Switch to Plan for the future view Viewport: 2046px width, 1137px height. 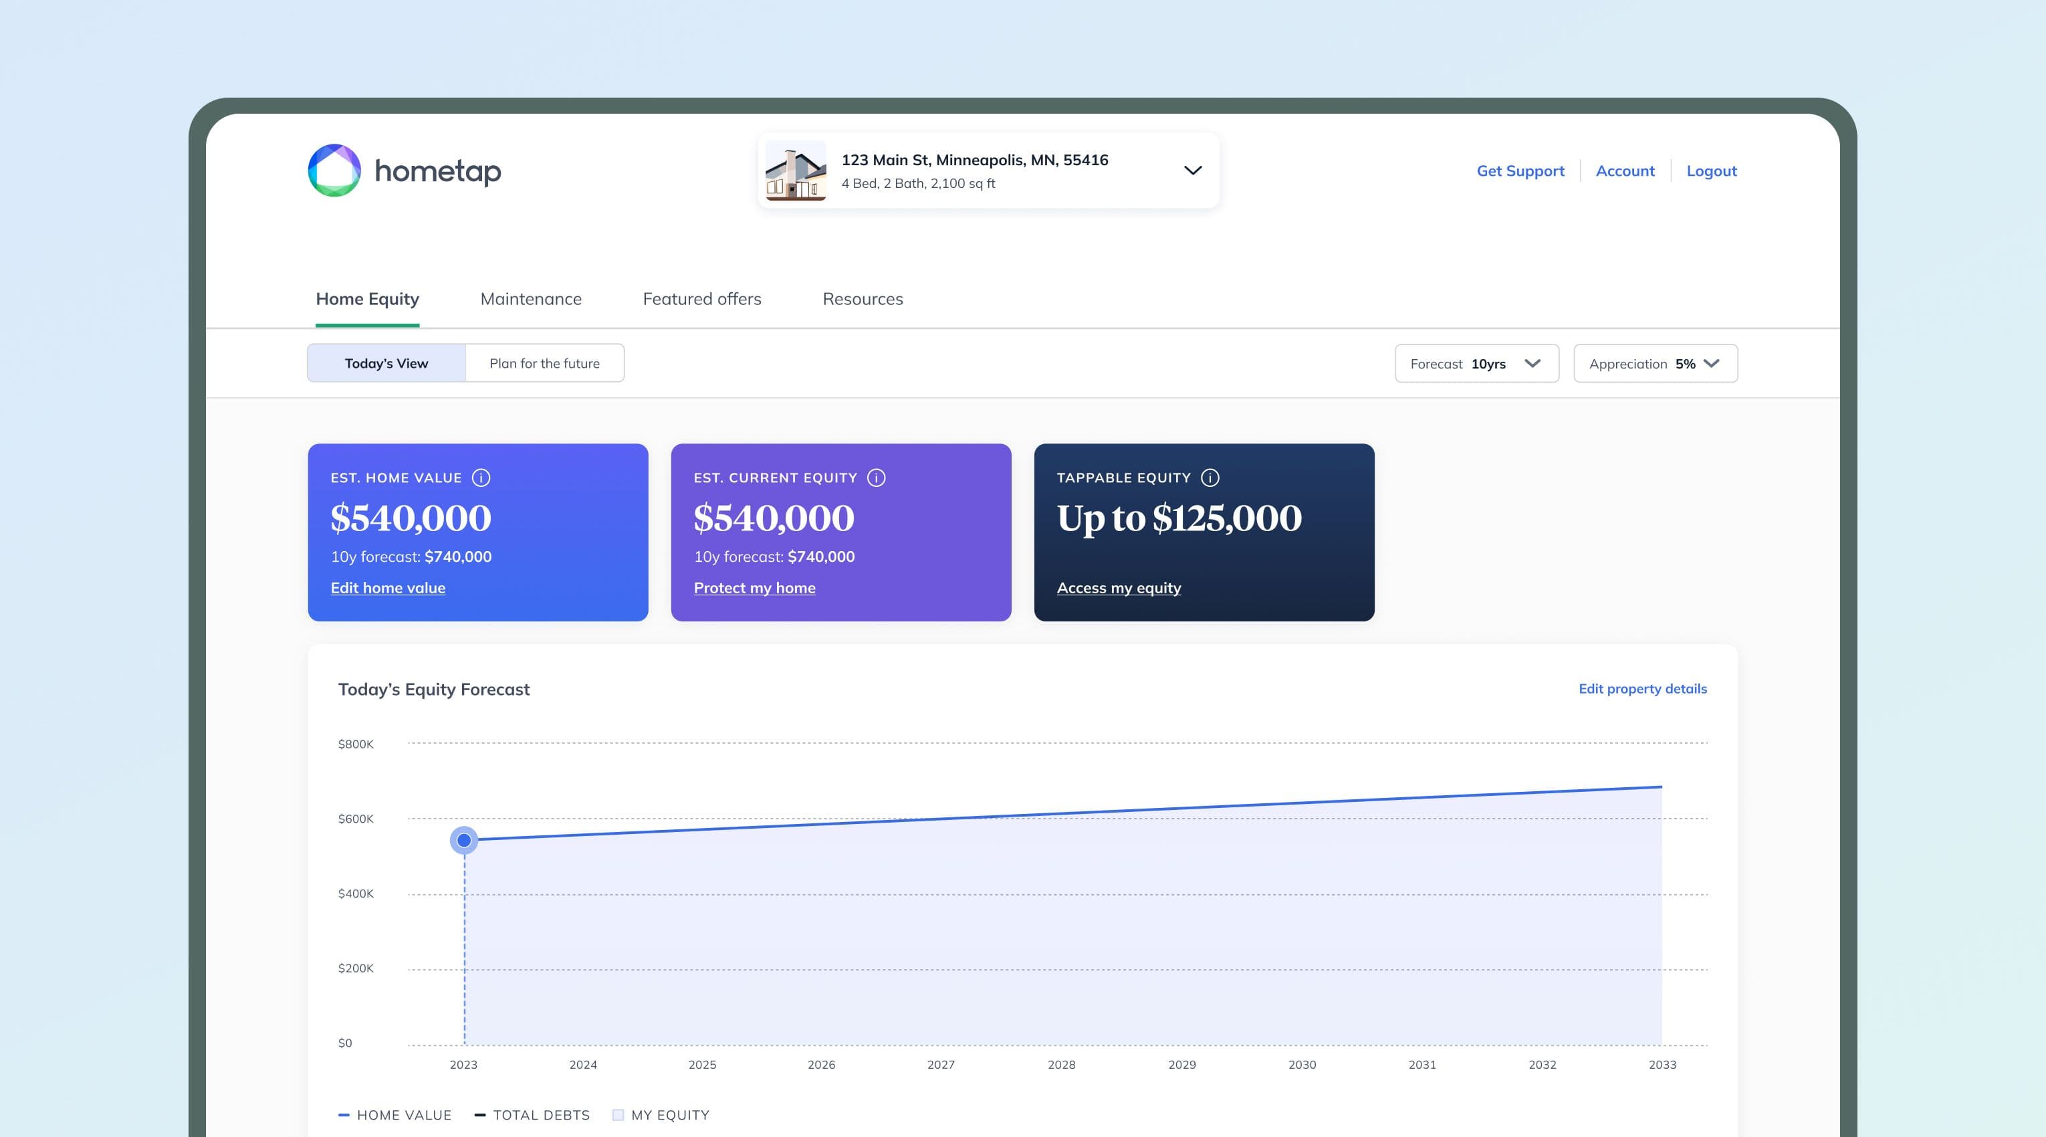click(x=545, y=363)
